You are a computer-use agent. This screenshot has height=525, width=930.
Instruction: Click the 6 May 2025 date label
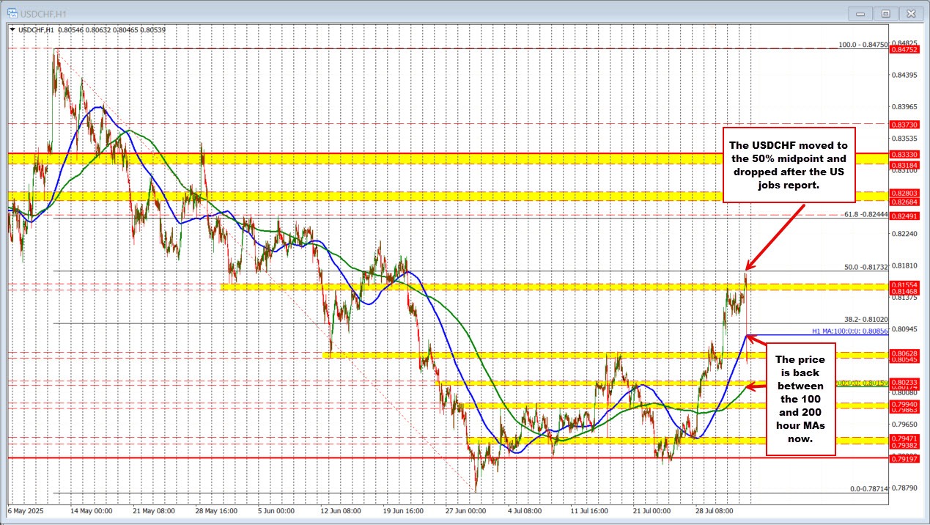click(26, 510)
